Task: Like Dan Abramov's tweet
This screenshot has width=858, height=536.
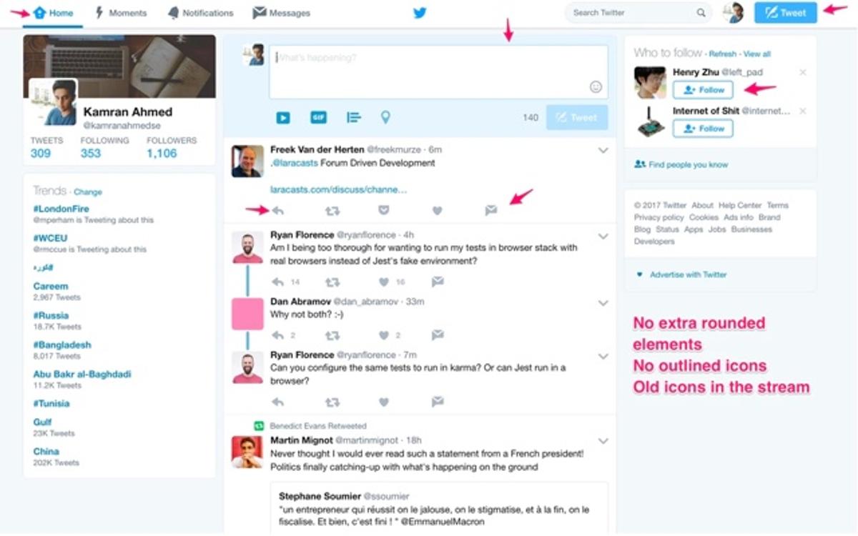Action: 383,335
